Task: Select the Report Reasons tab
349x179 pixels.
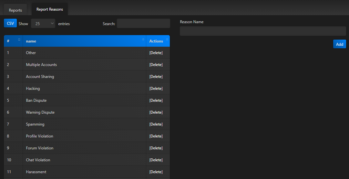Action: (50, 9)
